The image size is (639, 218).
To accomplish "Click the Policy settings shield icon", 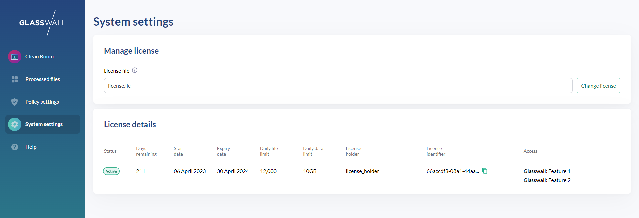I will (x=15, y=102).
